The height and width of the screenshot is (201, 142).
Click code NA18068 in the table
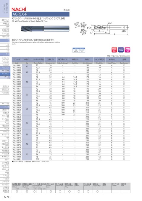(x=17, y=129)
